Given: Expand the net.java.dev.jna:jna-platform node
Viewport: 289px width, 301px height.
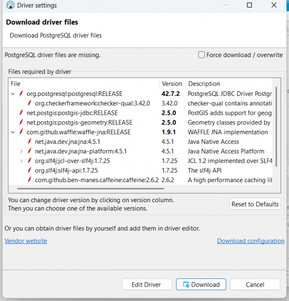Looking at the screenshot, I should (x=21, y=152).
